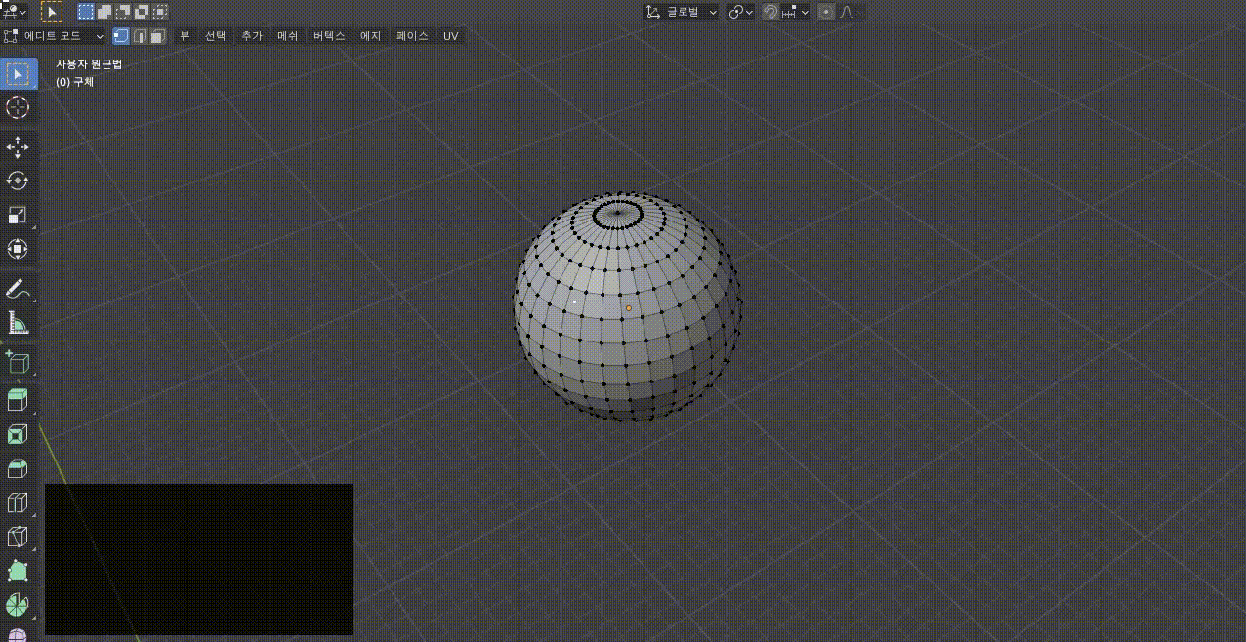Image resolution: width=1246 pixels, height=642 pixels.
Task: Set selection mode to Subtract
Action: click(123, 12)
